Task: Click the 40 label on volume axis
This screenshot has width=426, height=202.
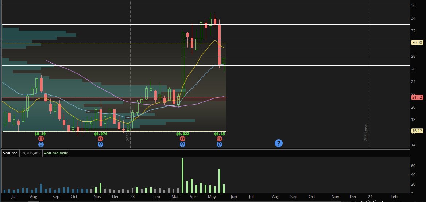Action: coord(413,175)
